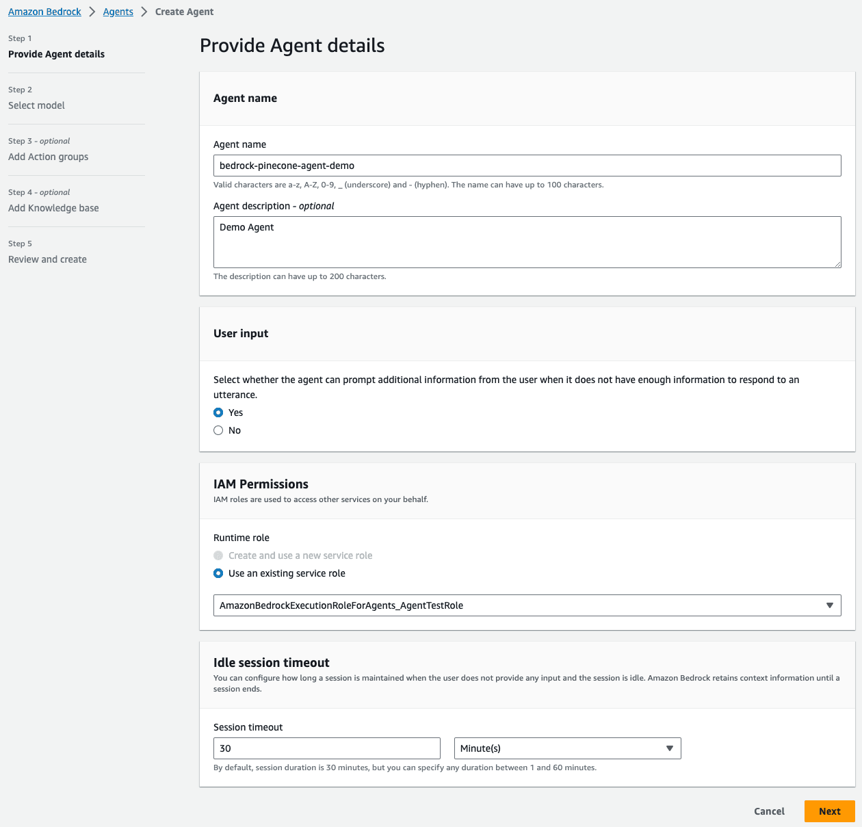The width and height of the screenshot is (862, 827).
Task: Click the Agent name text field
Action: 527,166
